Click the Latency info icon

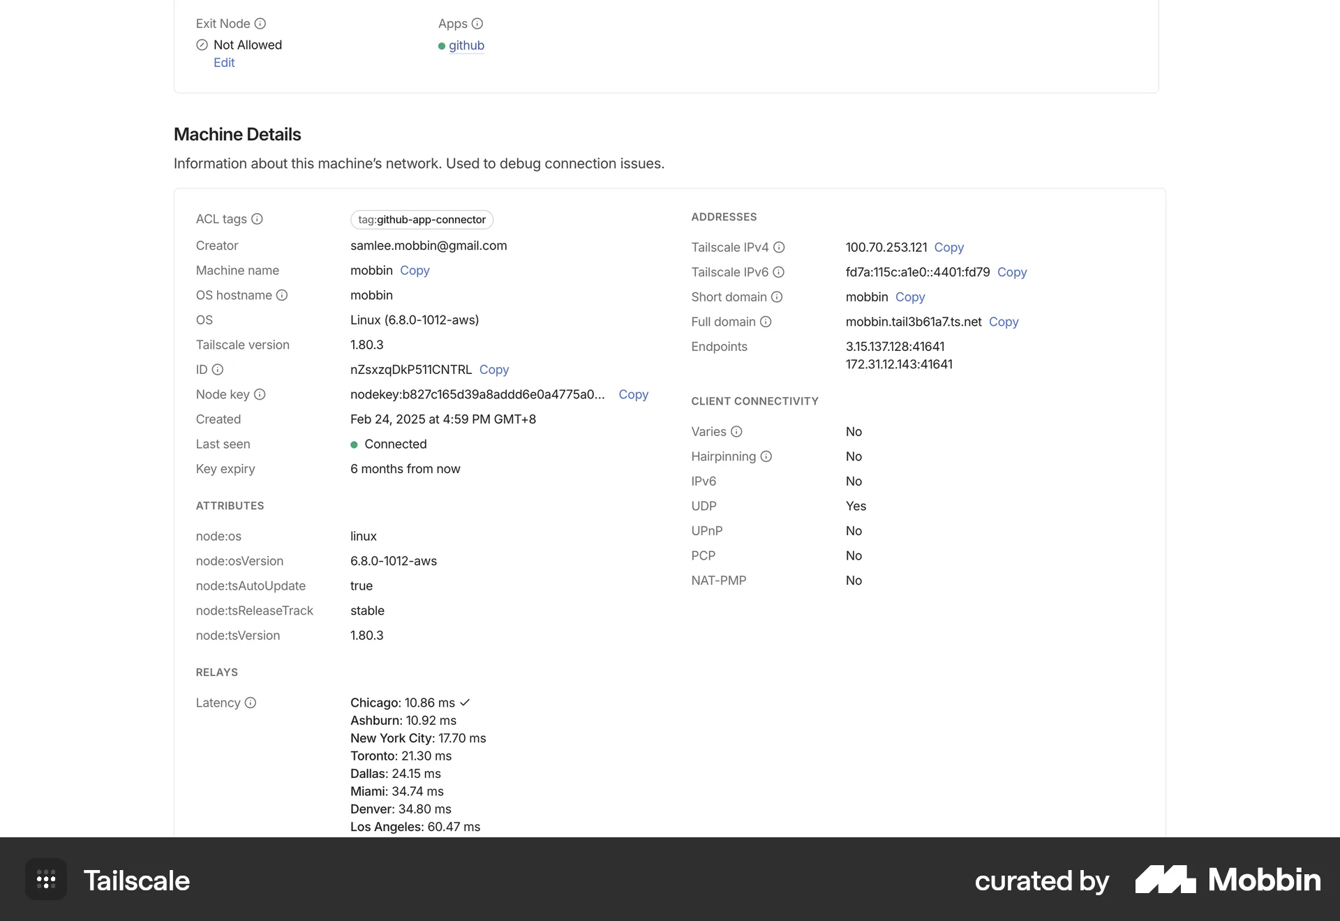click(x=251, y=703)
